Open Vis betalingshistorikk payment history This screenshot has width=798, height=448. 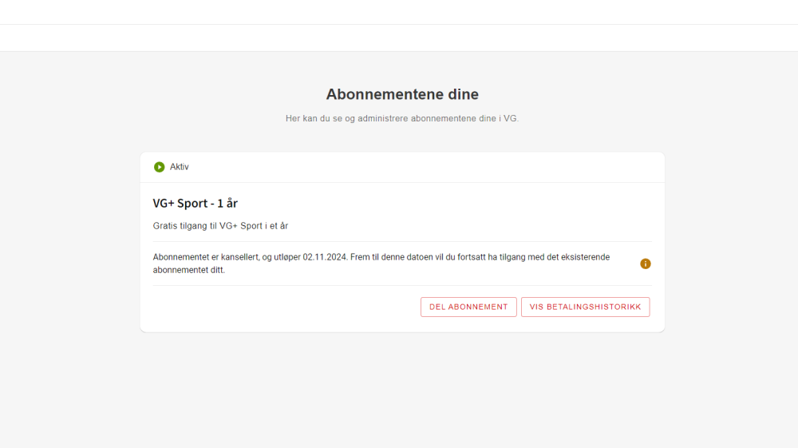[585, 307]
